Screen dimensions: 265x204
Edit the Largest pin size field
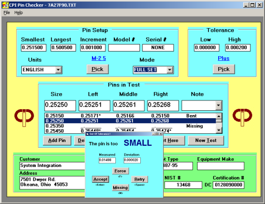click(63, 48)
